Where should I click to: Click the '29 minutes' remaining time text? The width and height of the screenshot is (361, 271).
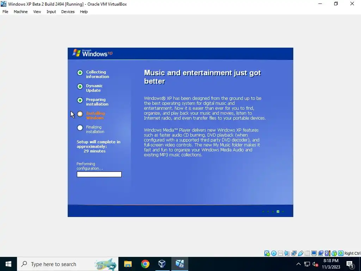pyautogui.click(x=94, y=151)
